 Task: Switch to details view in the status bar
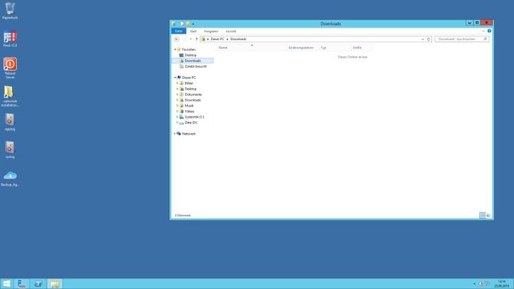pos(482,215)
